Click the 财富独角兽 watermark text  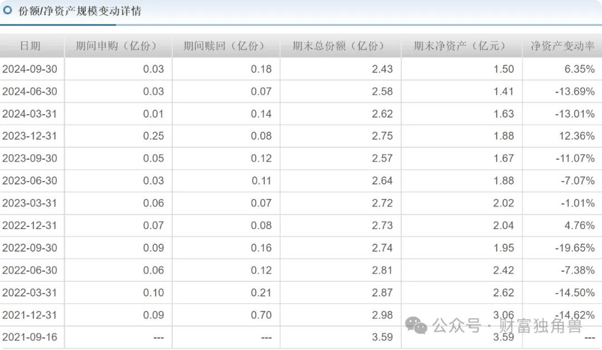point(541,326)
